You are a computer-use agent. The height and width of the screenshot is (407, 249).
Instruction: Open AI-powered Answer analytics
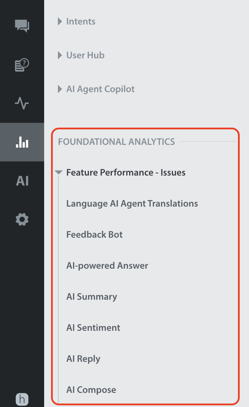tap(107, 266)
